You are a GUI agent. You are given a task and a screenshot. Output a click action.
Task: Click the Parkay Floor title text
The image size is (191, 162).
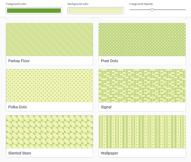(19, 61)
